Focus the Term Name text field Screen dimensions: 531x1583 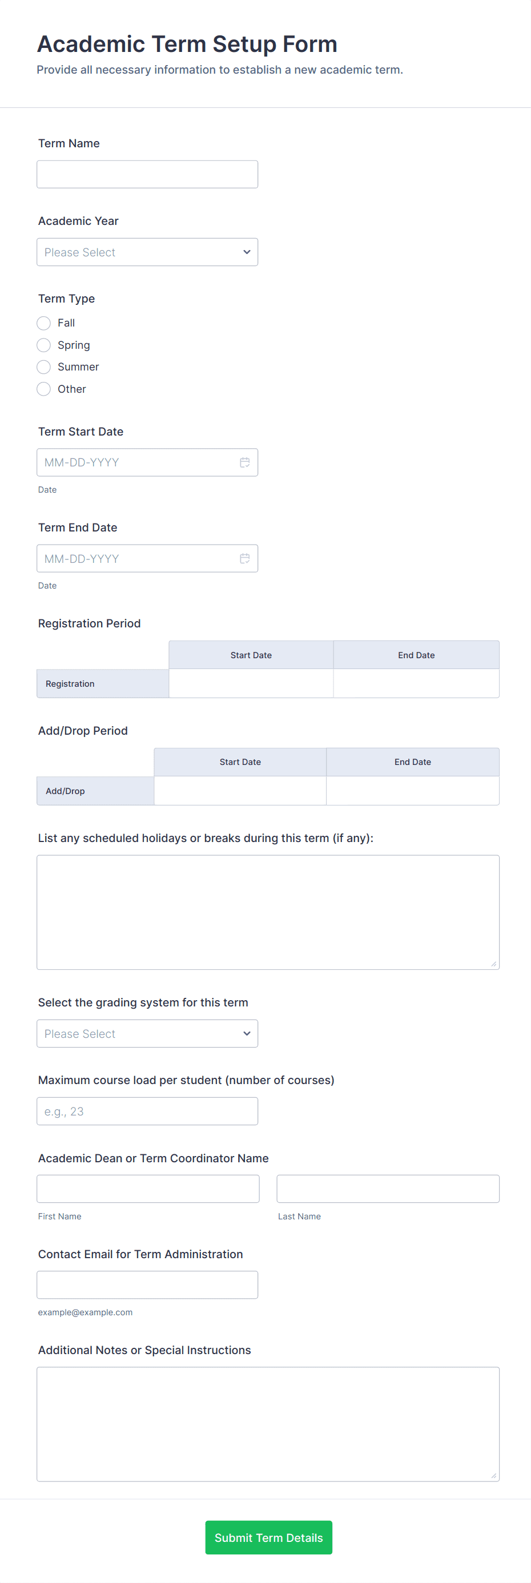(147, 175)
